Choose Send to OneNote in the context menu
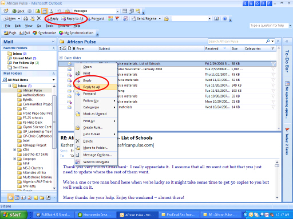 pyautogui.click(x=96, y=162)
